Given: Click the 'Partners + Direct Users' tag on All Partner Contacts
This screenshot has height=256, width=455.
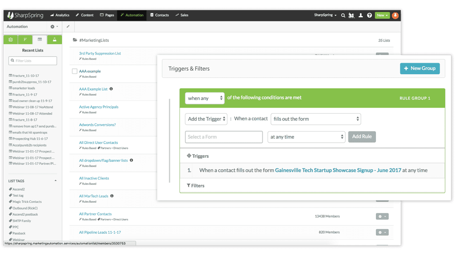Looking at the screenshot, I should click(114, 220).
